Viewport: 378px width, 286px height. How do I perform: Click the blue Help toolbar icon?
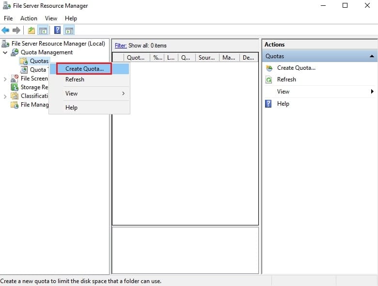coord(57,30)
